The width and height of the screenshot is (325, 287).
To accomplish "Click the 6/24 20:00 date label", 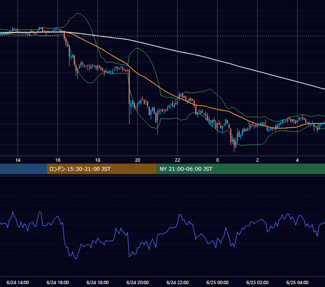I will 138,282.
